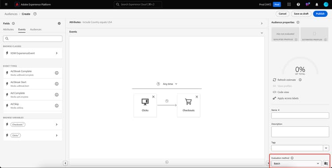Click the Adobe Experience Platform logo
The image size is (332, 168).
pos(17,4)
